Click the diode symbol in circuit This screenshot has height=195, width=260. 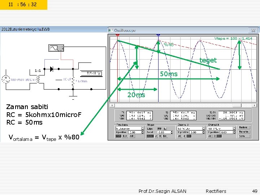[x=52, y=69]
